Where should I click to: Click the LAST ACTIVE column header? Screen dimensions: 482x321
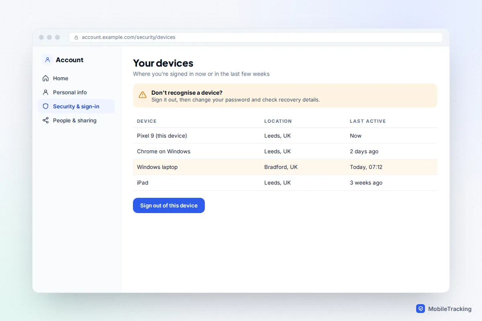pyautogui.click(x=368, y=121)
